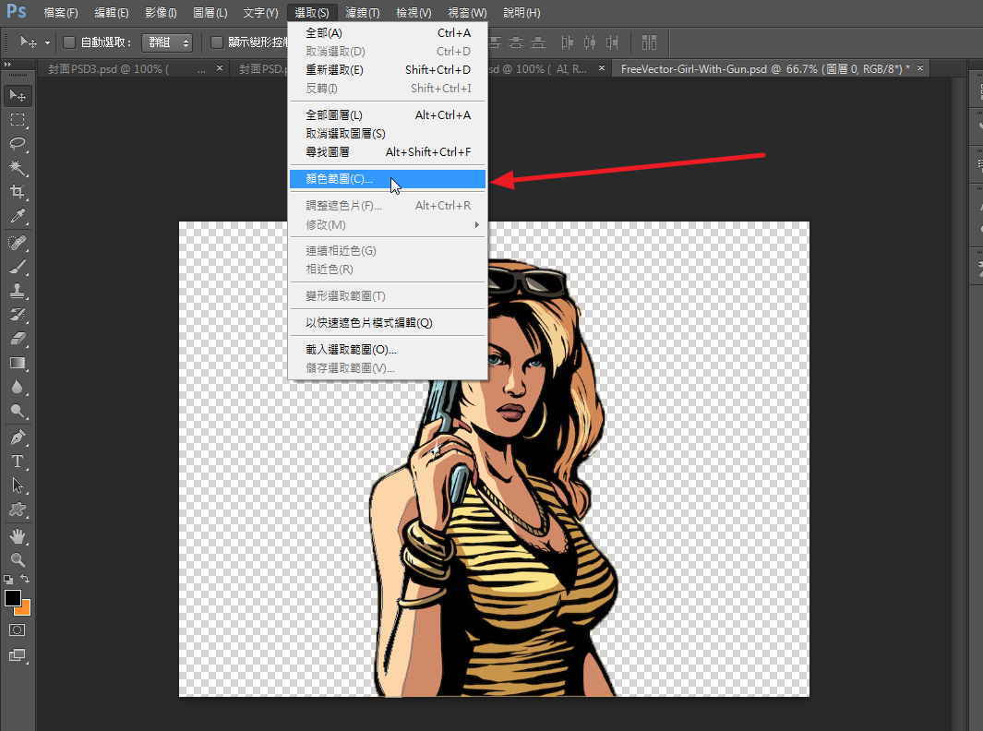The height and width of the screenshot is (731, 983).
Task: Reset default foreground and background colors
Action: pyautogui.click(x=8, y=580)
